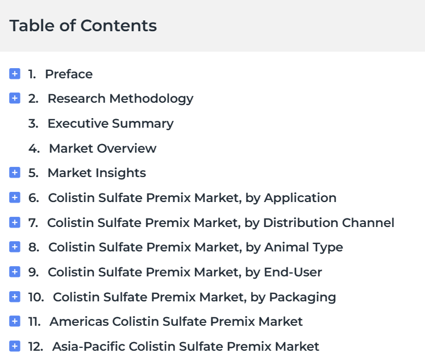Click plus icon beside by End-User section
Viewport: 425px width, 353px height.
click(15, 272)
